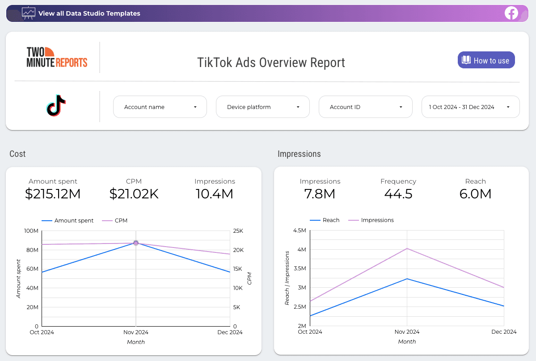This screenshot has height=361, width=536.
Task: Open Facebook via the Facebook icon
Action: (511, 13)
